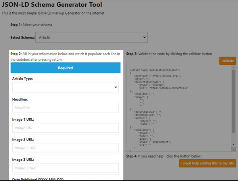Click the code box vertical scrollbar thumb

click(x=234, y=101)
